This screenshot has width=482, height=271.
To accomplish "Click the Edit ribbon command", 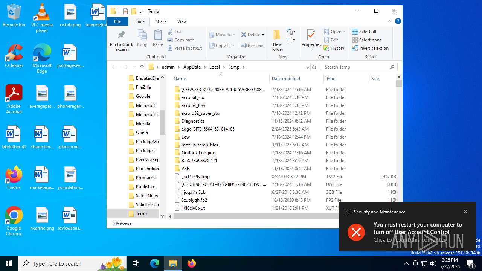I will (331, 40).
